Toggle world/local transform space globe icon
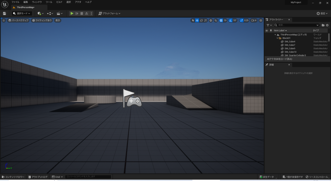The image size is (331, 181). click(210, 20)
